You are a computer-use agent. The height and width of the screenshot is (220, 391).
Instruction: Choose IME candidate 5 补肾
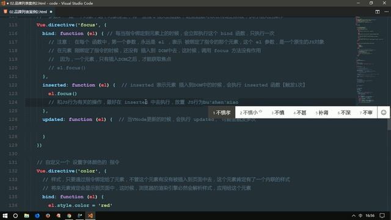pyautogui.click(x=322, y=112)
